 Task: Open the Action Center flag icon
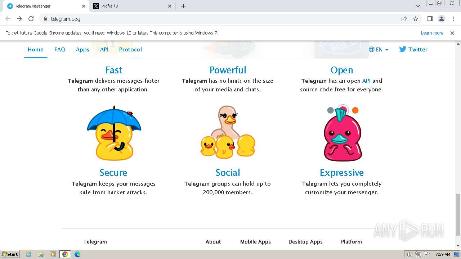426,254
